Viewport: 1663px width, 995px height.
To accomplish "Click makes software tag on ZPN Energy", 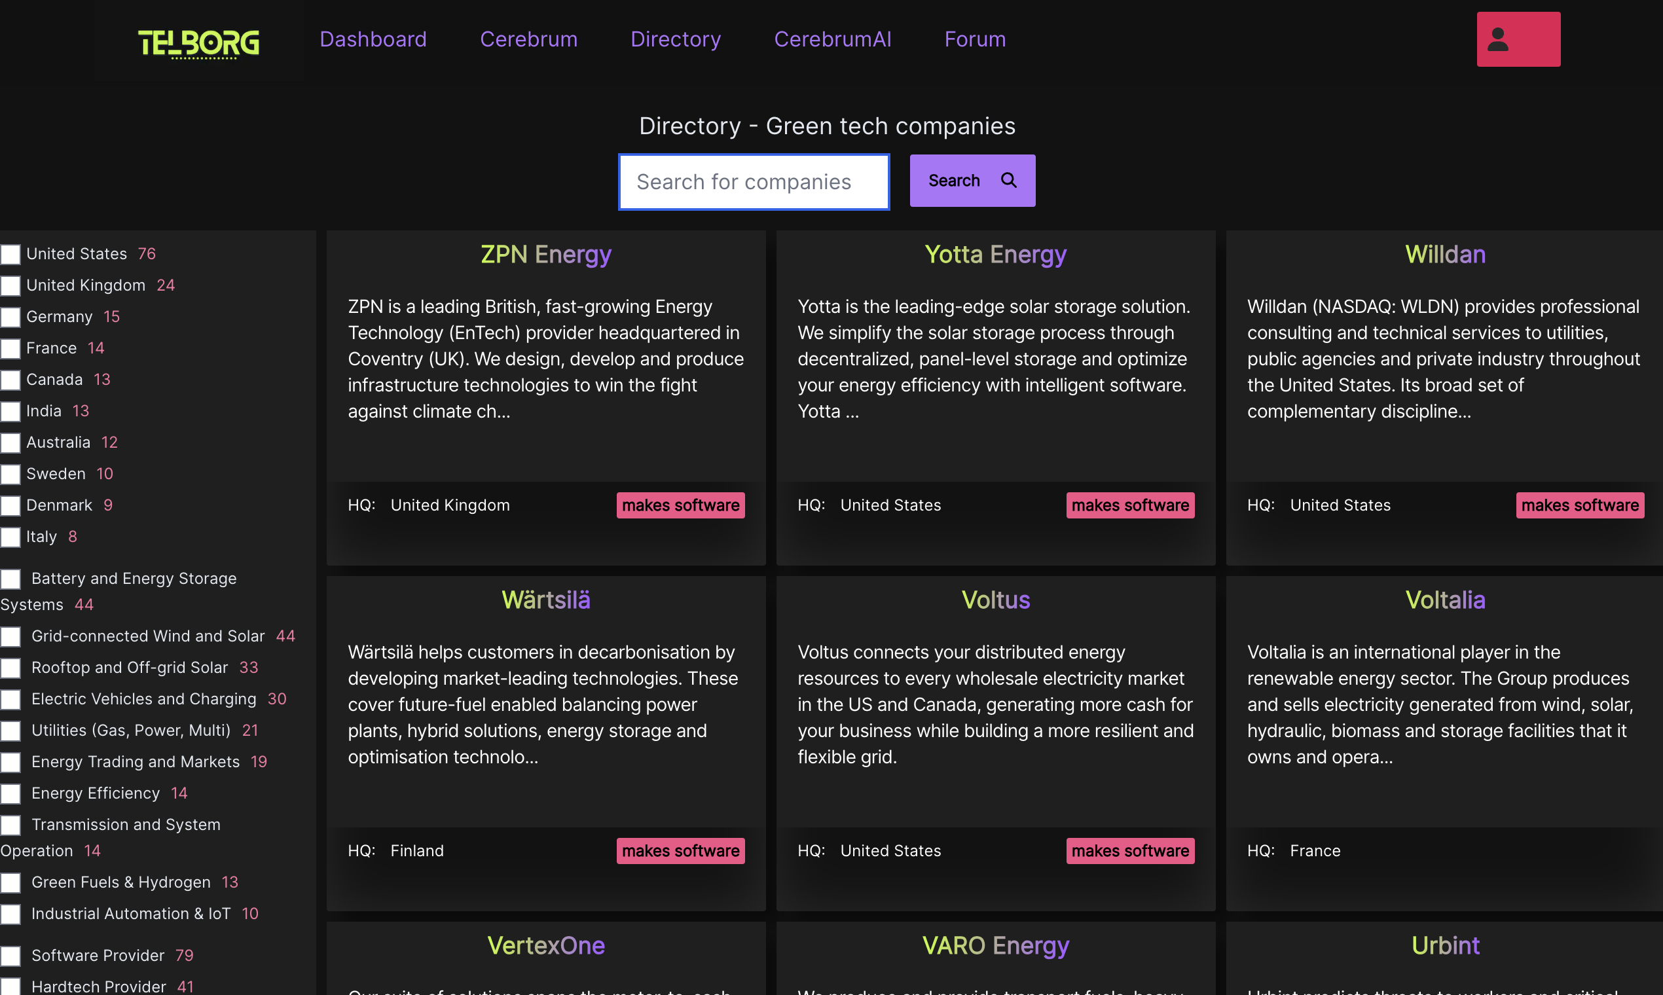I will pos(681,505).
